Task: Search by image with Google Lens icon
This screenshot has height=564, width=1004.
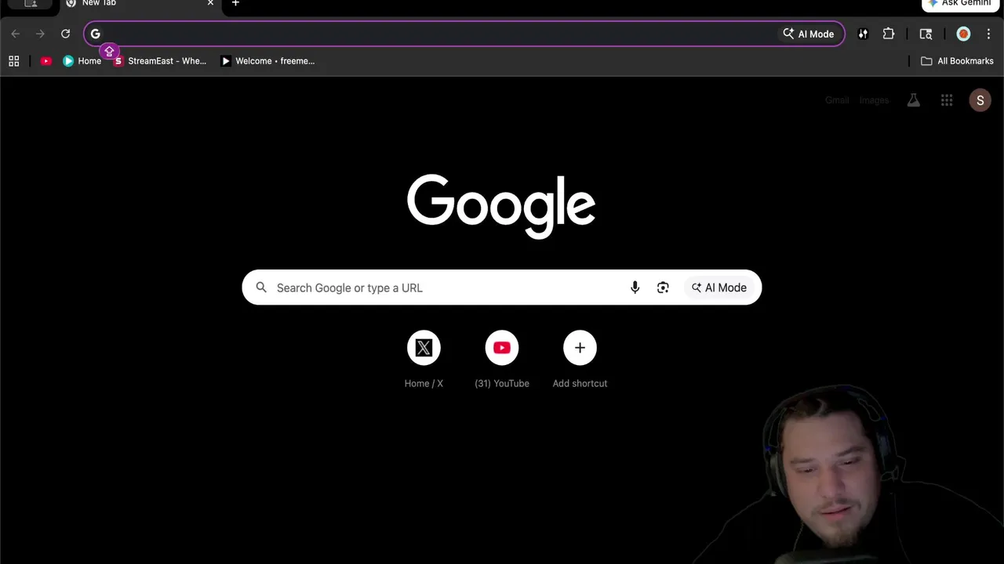Action: (663, 287)
